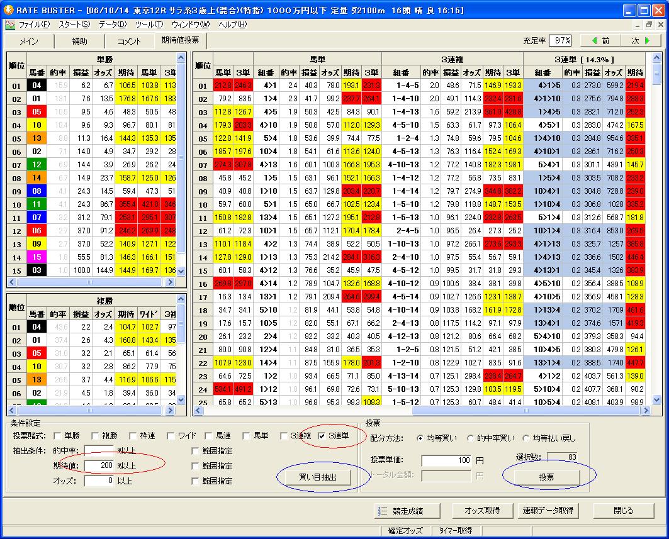Enable the 3連複 bet type checkbox
Viewport: 669px width, 539px height.
click(x=284, y=436)
